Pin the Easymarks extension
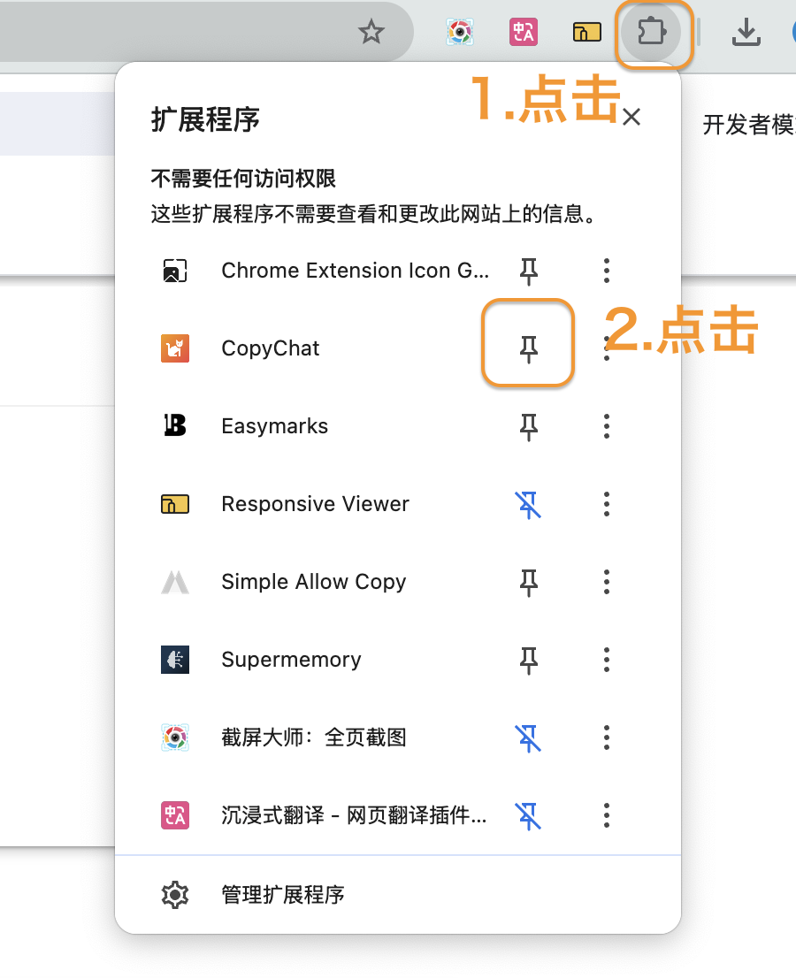Screen dimensions: 796x978 [528, 425]
